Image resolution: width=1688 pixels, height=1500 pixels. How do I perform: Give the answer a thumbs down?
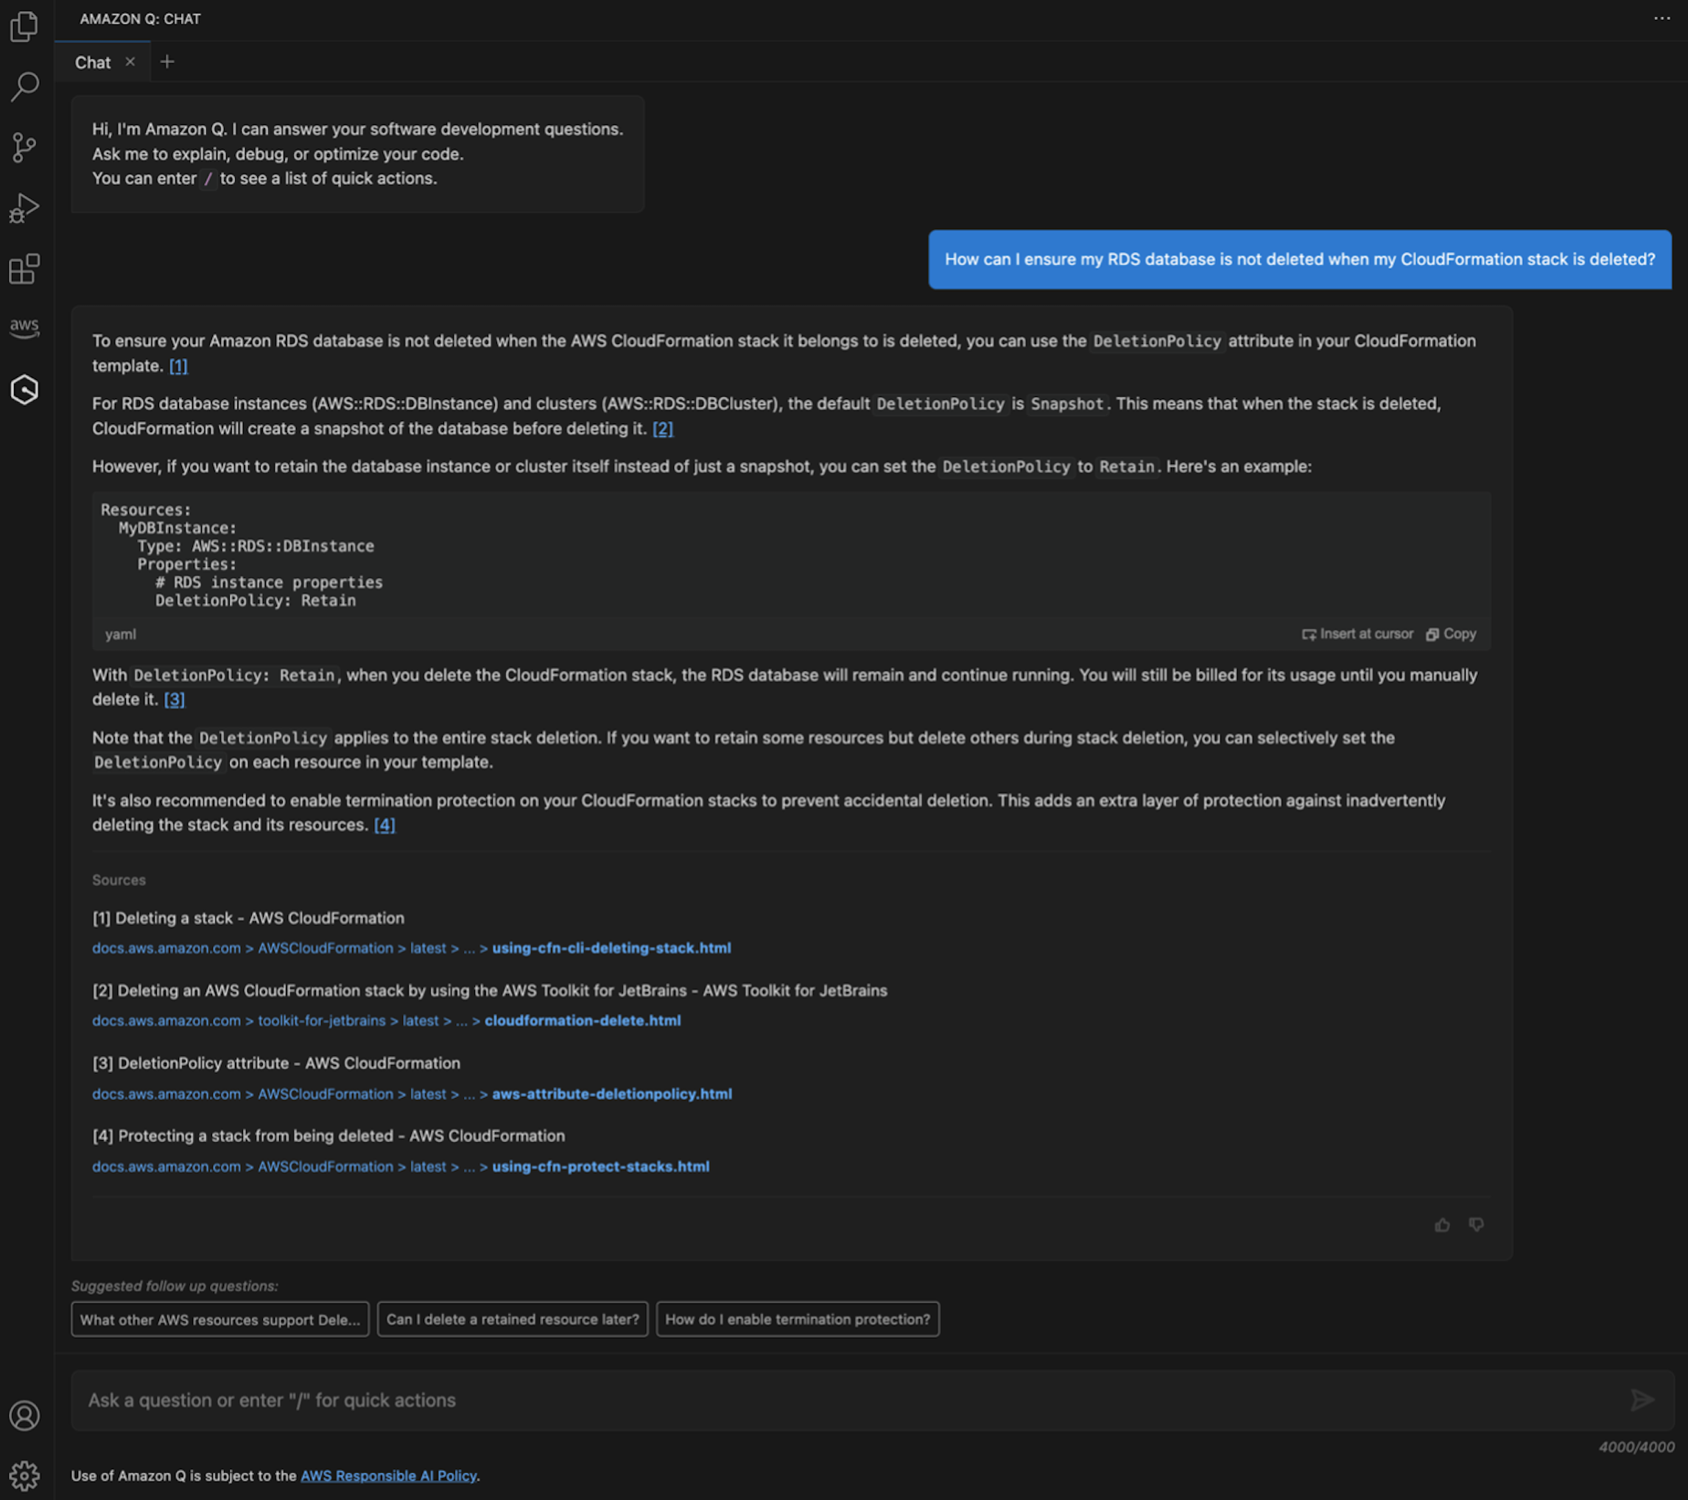tap(1477, 1225)
